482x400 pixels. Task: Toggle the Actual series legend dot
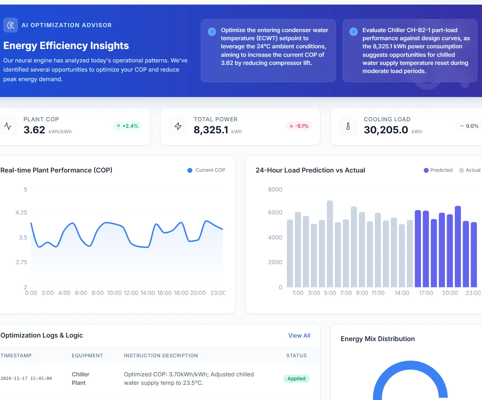pyautogui.click(x=462, y=170)
